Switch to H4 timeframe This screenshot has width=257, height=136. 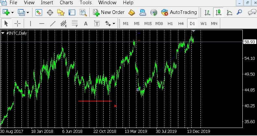[181, 24]
